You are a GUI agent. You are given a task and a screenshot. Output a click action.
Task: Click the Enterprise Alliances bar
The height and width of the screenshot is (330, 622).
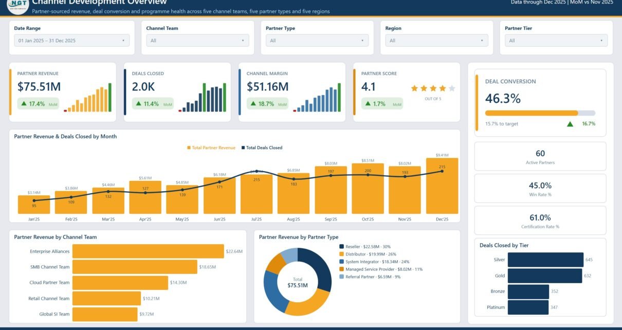pos(148,251)
